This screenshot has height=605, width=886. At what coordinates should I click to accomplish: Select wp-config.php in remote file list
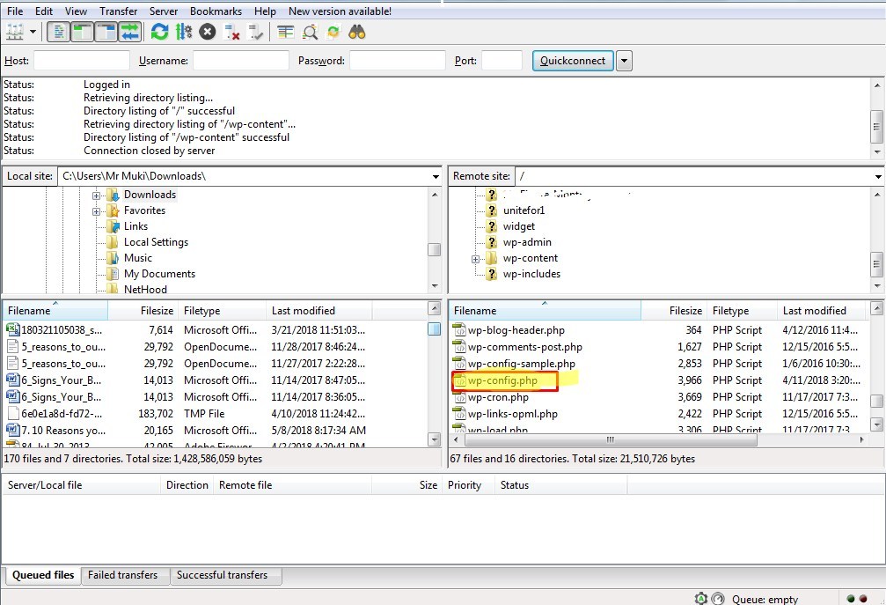[502, 380]
